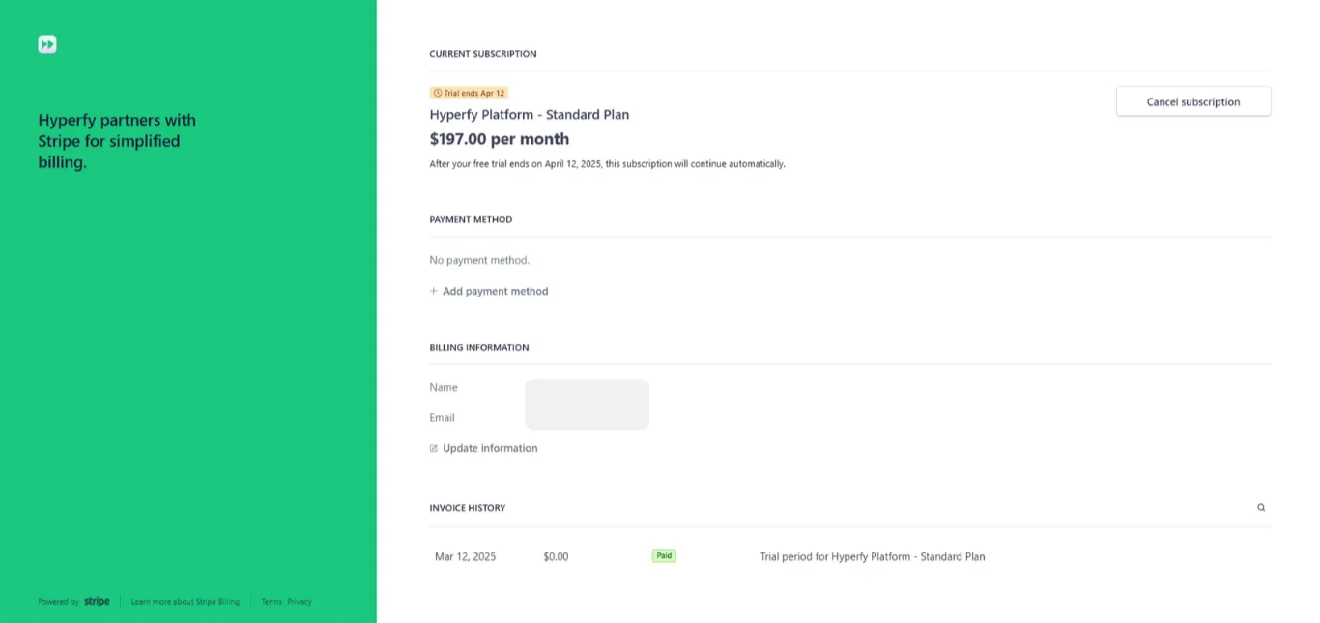Click the 'Powered by' footer text
1320x623 pixels.
pos(58,601)
